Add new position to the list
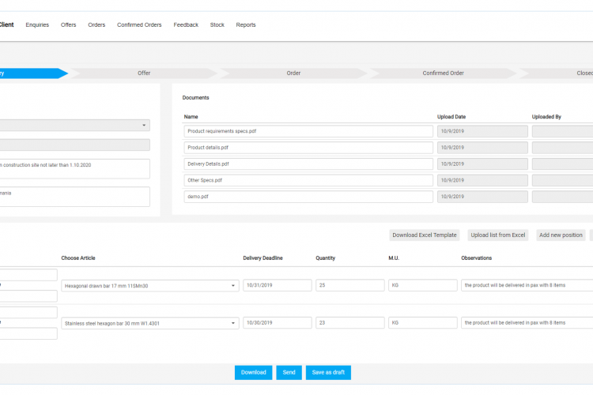The height and width of the screenshot is (395, 593). 561,235
